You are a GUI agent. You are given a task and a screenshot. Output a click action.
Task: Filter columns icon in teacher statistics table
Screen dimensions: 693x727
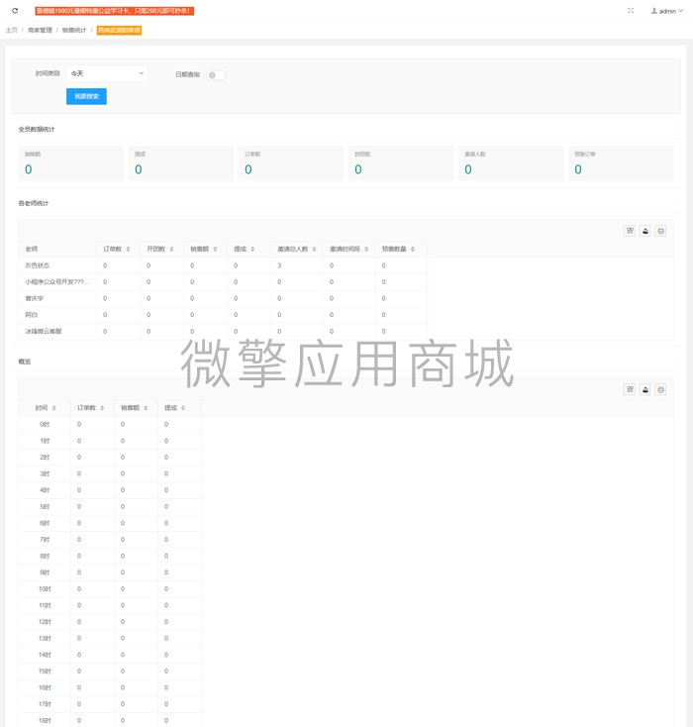tap(630, 231)
